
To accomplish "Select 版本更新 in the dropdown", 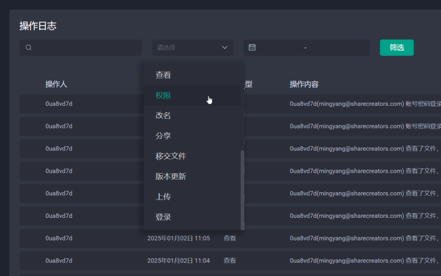I will [x=171, y=176].
